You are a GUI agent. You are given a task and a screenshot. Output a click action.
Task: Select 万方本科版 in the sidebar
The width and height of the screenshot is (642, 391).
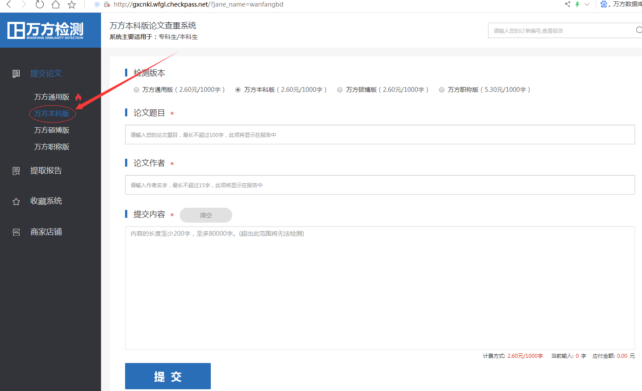pos(52,114)
